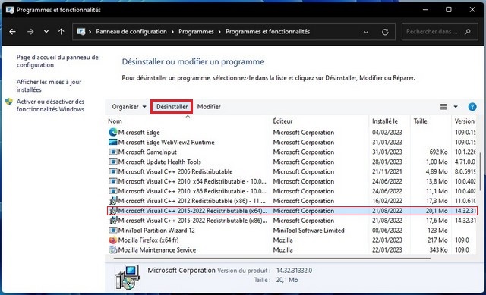Click the horizontal scrollbar under list
Image resolution: width=486 pixels, height=295 pixels.
272,258
